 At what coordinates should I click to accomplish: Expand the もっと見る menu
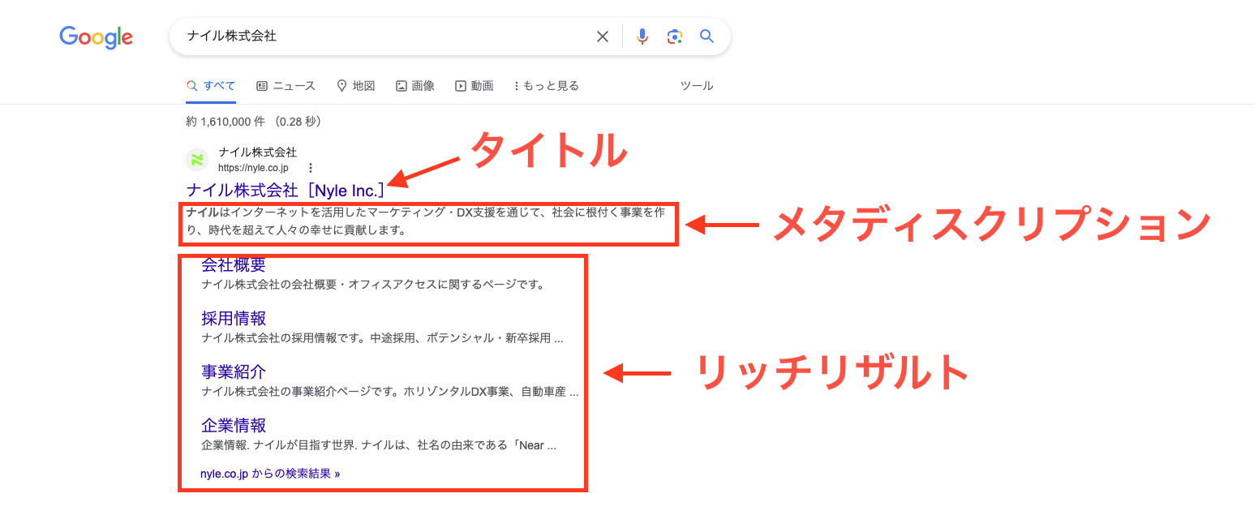(x=547, y=86)
